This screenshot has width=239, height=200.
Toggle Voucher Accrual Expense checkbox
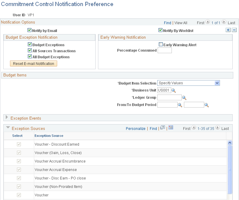tap(19, 169)
